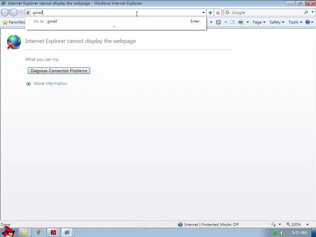This screenshot has width=316, height=237.
Task: Click Diagnose Connection Problems button
Action: 59,71
